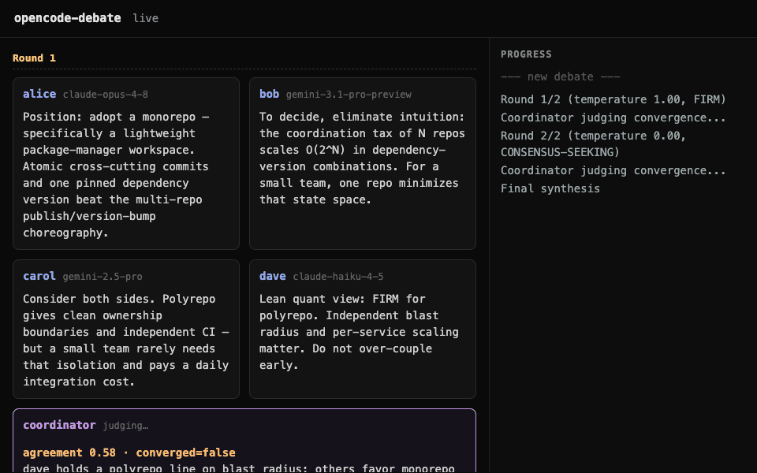The height and width of the screenshot is (473, 757).
Task: Click the dave participant name
Action: (x=273, y=276)
